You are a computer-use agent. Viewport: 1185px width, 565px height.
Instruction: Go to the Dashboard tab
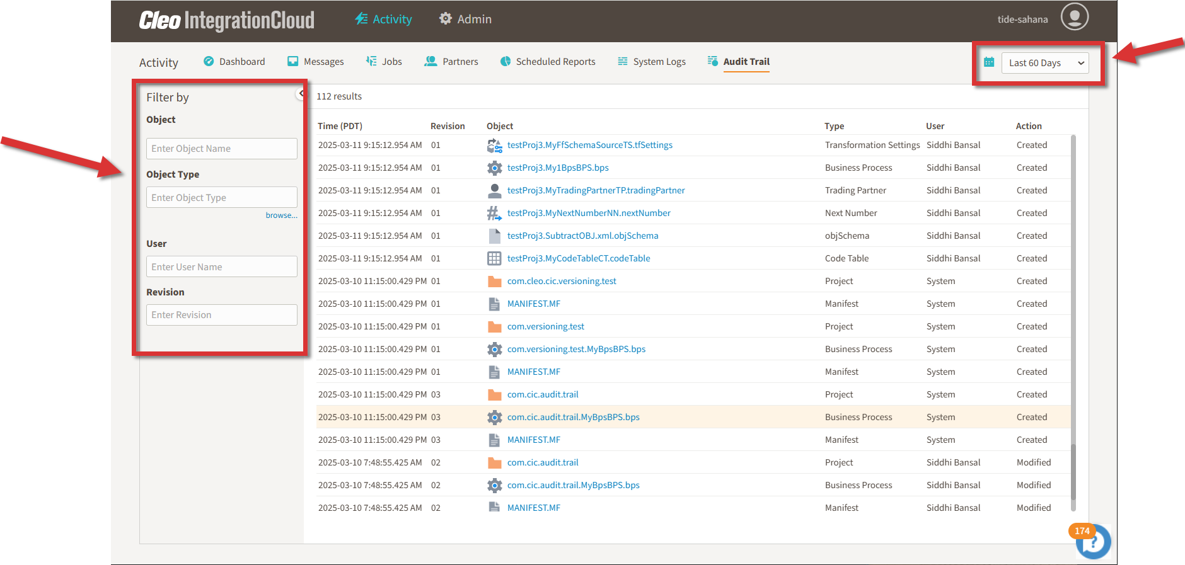[234, 61]
